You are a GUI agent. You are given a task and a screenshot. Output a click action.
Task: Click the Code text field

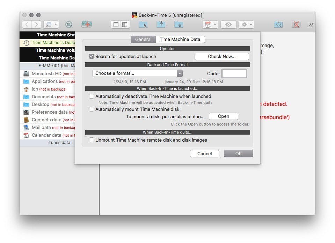coord(234,73)
